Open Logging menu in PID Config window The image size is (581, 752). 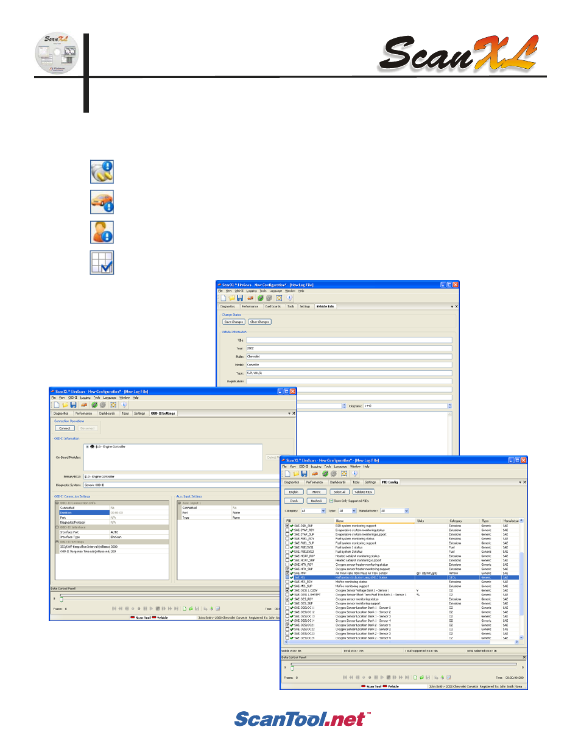[316, 466]
